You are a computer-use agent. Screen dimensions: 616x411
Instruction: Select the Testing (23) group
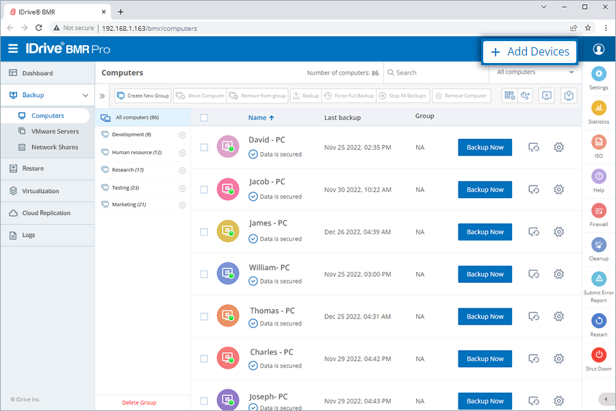pyautogui.click(x=125, y=188)
